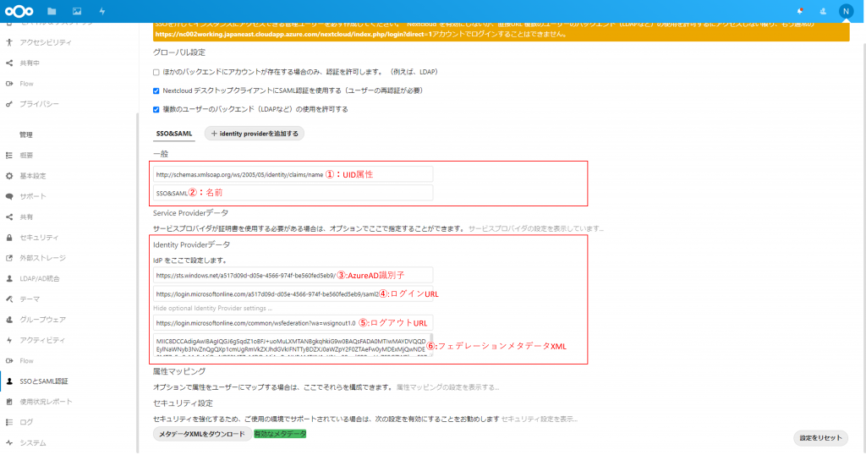866x455 pixels.
Task: Click login.microsoftonline.com saml2 login URL field
Action: (293, 294)
